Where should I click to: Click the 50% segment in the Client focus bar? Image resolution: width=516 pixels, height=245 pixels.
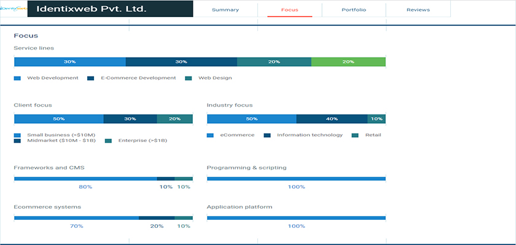[x=59, y=119]
